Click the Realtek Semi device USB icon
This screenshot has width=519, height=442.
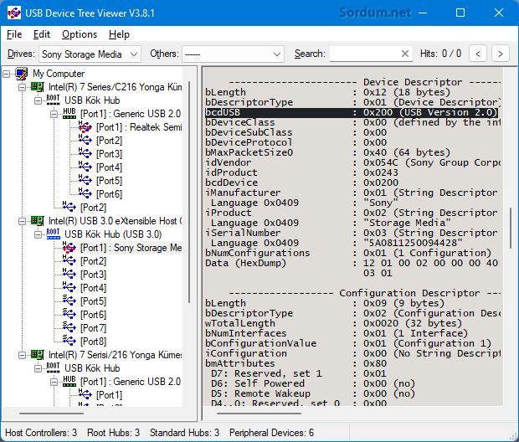[85, 126]
